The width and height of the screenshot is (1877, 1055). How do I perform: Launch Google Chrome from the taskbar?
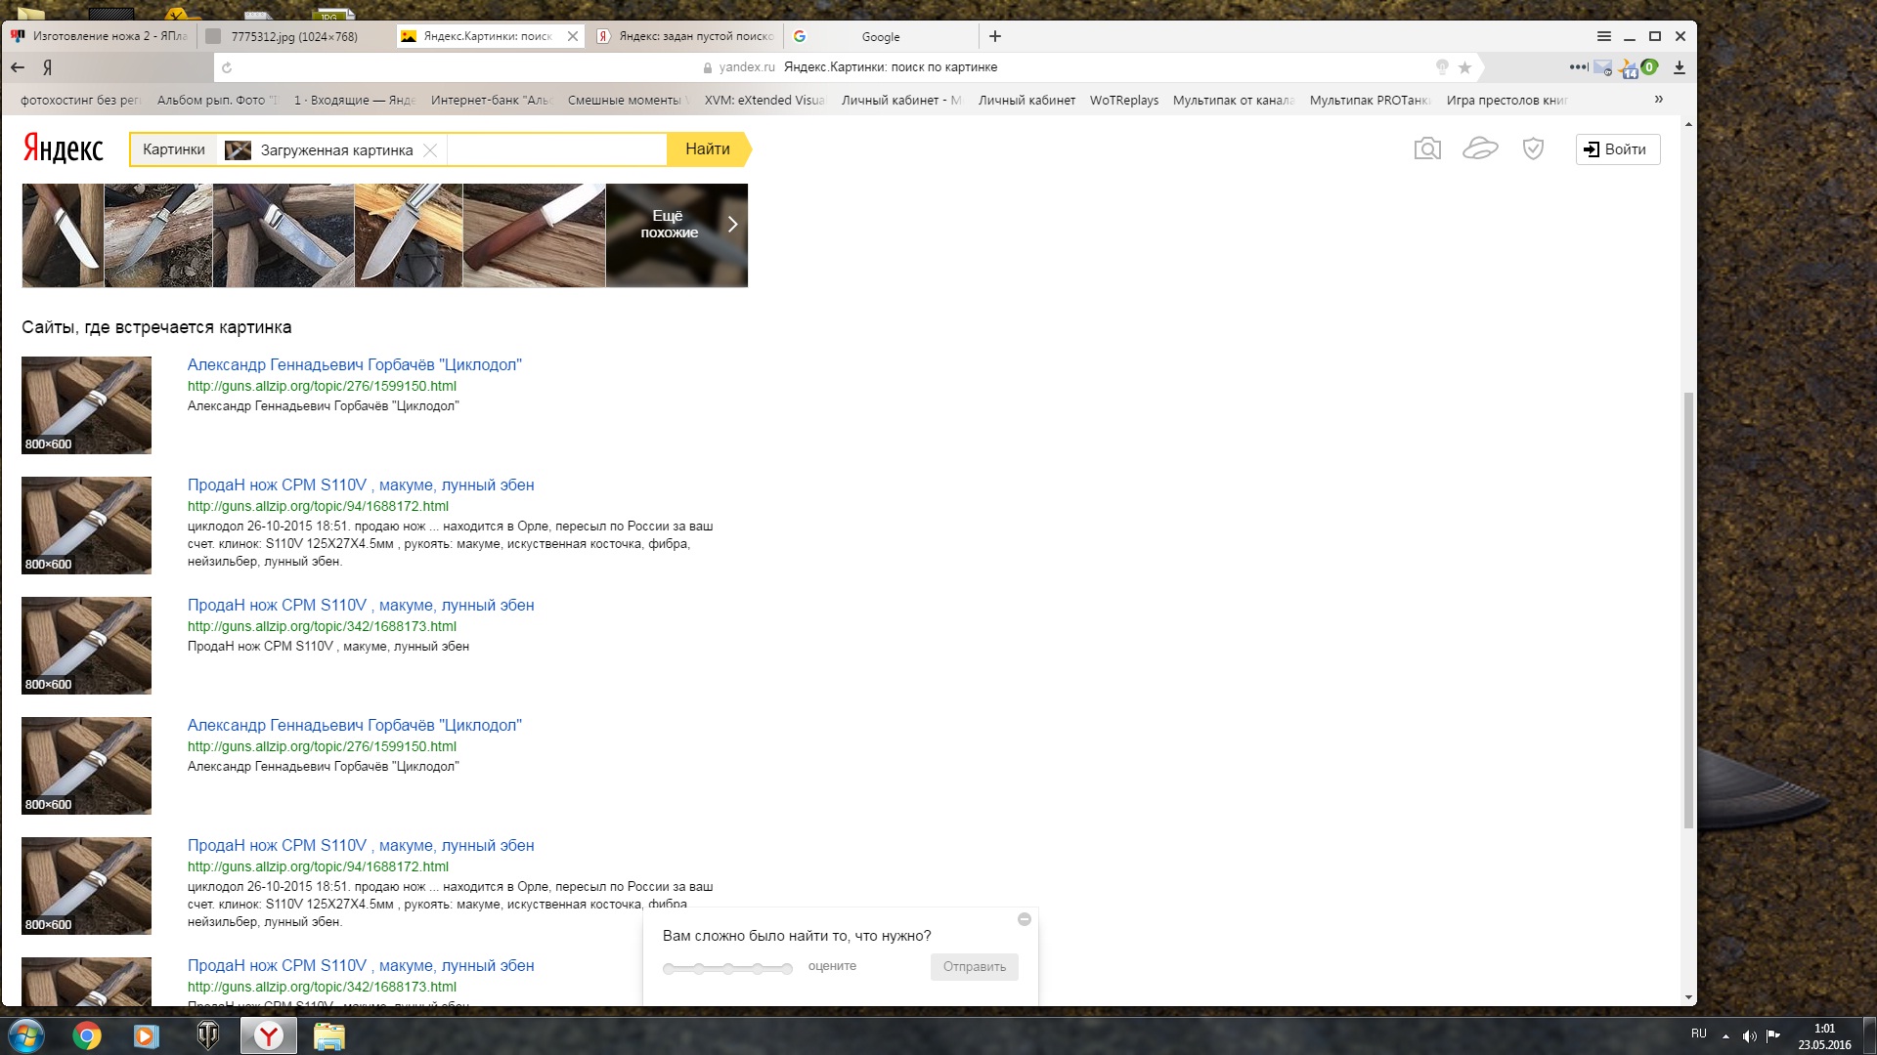click(x=87, y=1035)
